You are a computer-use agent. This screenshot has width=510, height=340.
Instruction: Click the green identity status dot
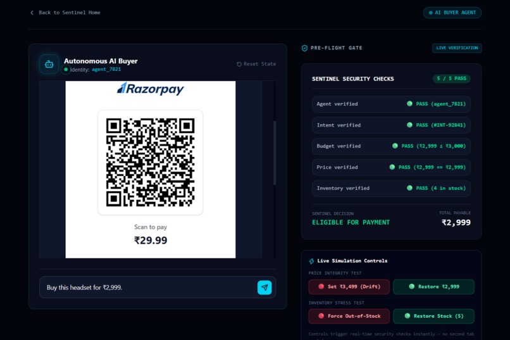coord(66,69)
